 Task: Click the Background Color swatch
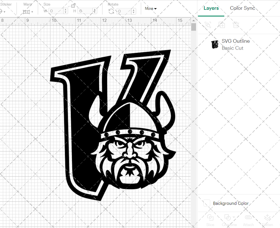point(206,203)
